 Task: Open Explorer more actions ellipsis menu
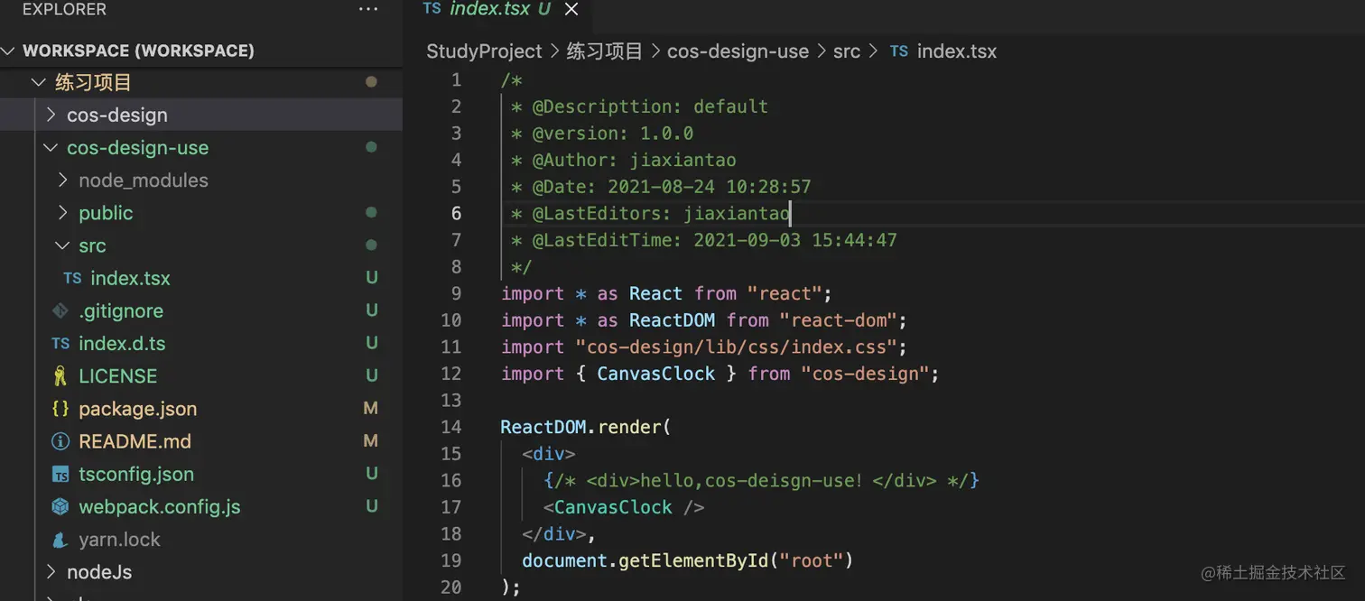pos(368,9)
